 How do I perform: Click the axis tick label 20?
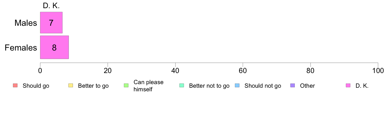click(x=107, y=70)
